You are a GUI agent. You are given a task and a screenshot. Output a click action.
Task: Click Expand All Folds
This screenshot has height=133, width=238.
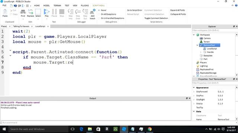click(178, 10)
